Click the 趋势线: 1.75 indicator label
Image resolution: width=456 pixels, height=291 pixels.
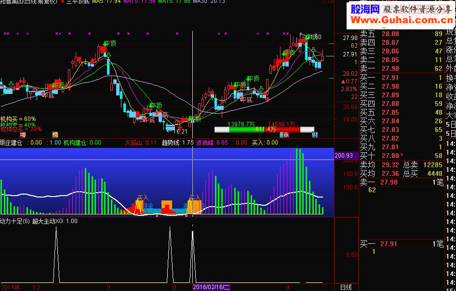point(178,143)
